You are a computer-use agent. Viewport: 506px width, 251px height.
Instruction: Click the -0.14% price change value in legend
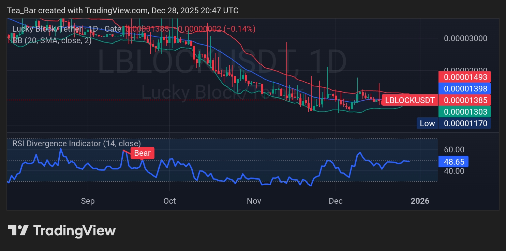tap(240, 29)
